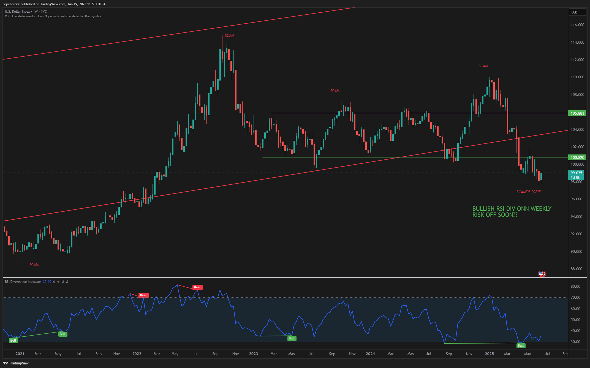The width and height of the screenshot is (590, 368).
Task: Click the Bear tag near early 2022
Action: [x=143, y=295]
